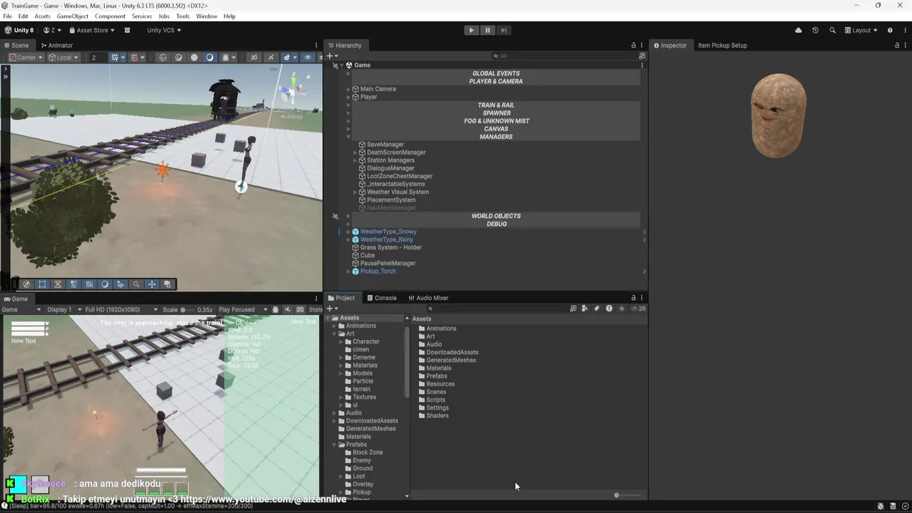Select PausePanelManager in Hierarchy

pos(388,264)
